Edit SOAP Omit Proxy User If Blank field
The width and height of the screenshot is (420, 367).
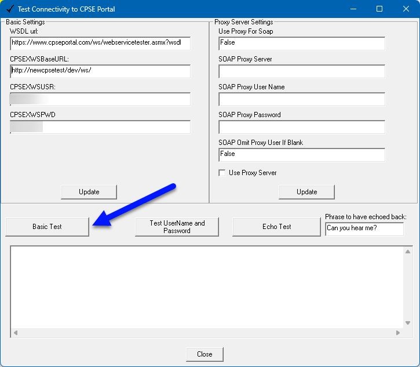pos(302,155)
